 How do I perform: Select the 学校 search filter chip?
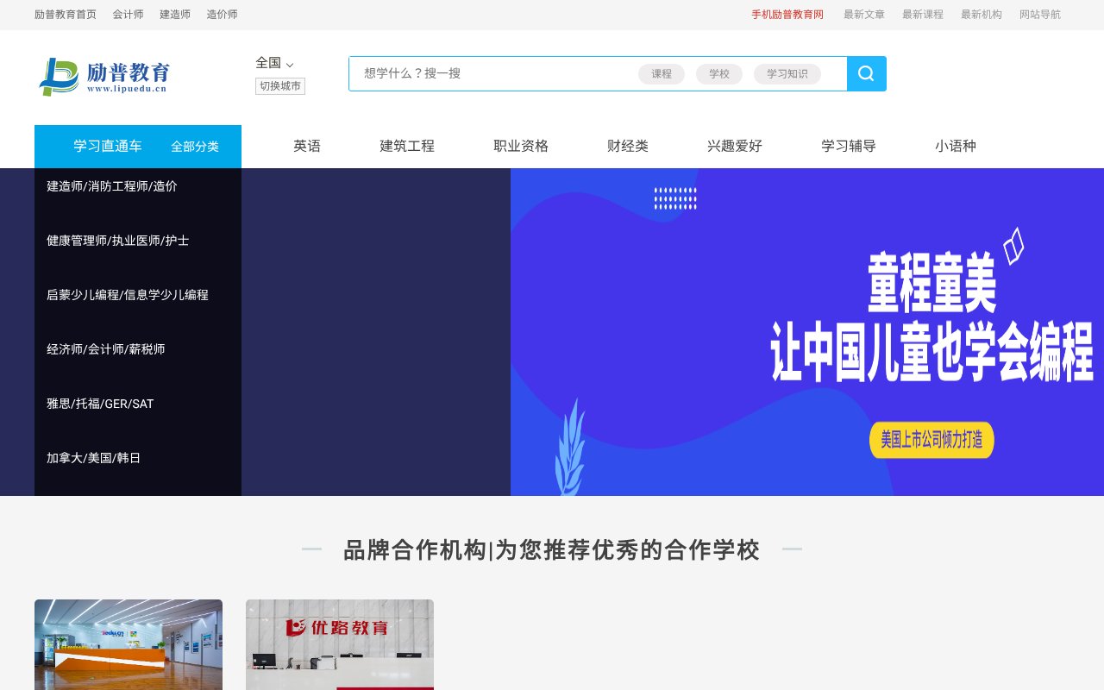(718, 74)
